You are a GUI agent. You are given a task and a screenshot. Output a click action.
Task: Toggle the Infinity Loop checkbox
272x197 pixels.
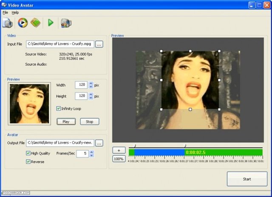click(59, 108)
